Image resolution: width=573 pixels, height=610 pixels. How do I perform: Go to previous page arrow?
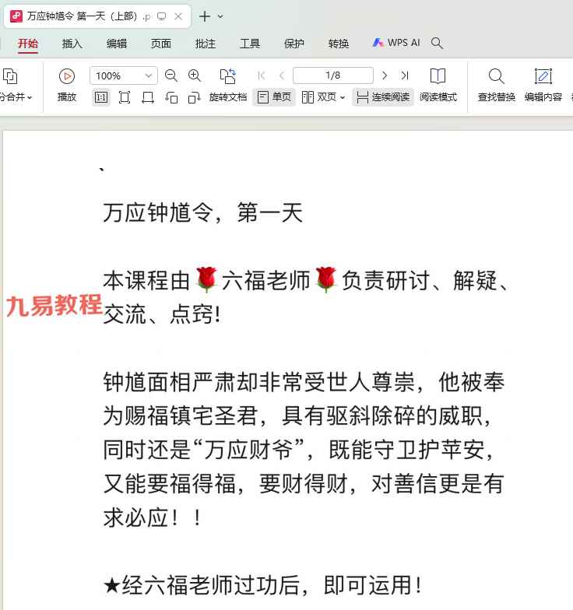click(x=282, y=75)
